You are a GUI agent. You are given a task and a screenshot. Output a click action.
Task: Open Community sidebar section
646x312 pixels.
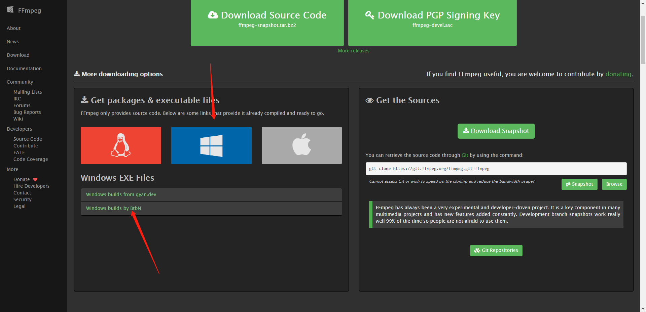20,82
